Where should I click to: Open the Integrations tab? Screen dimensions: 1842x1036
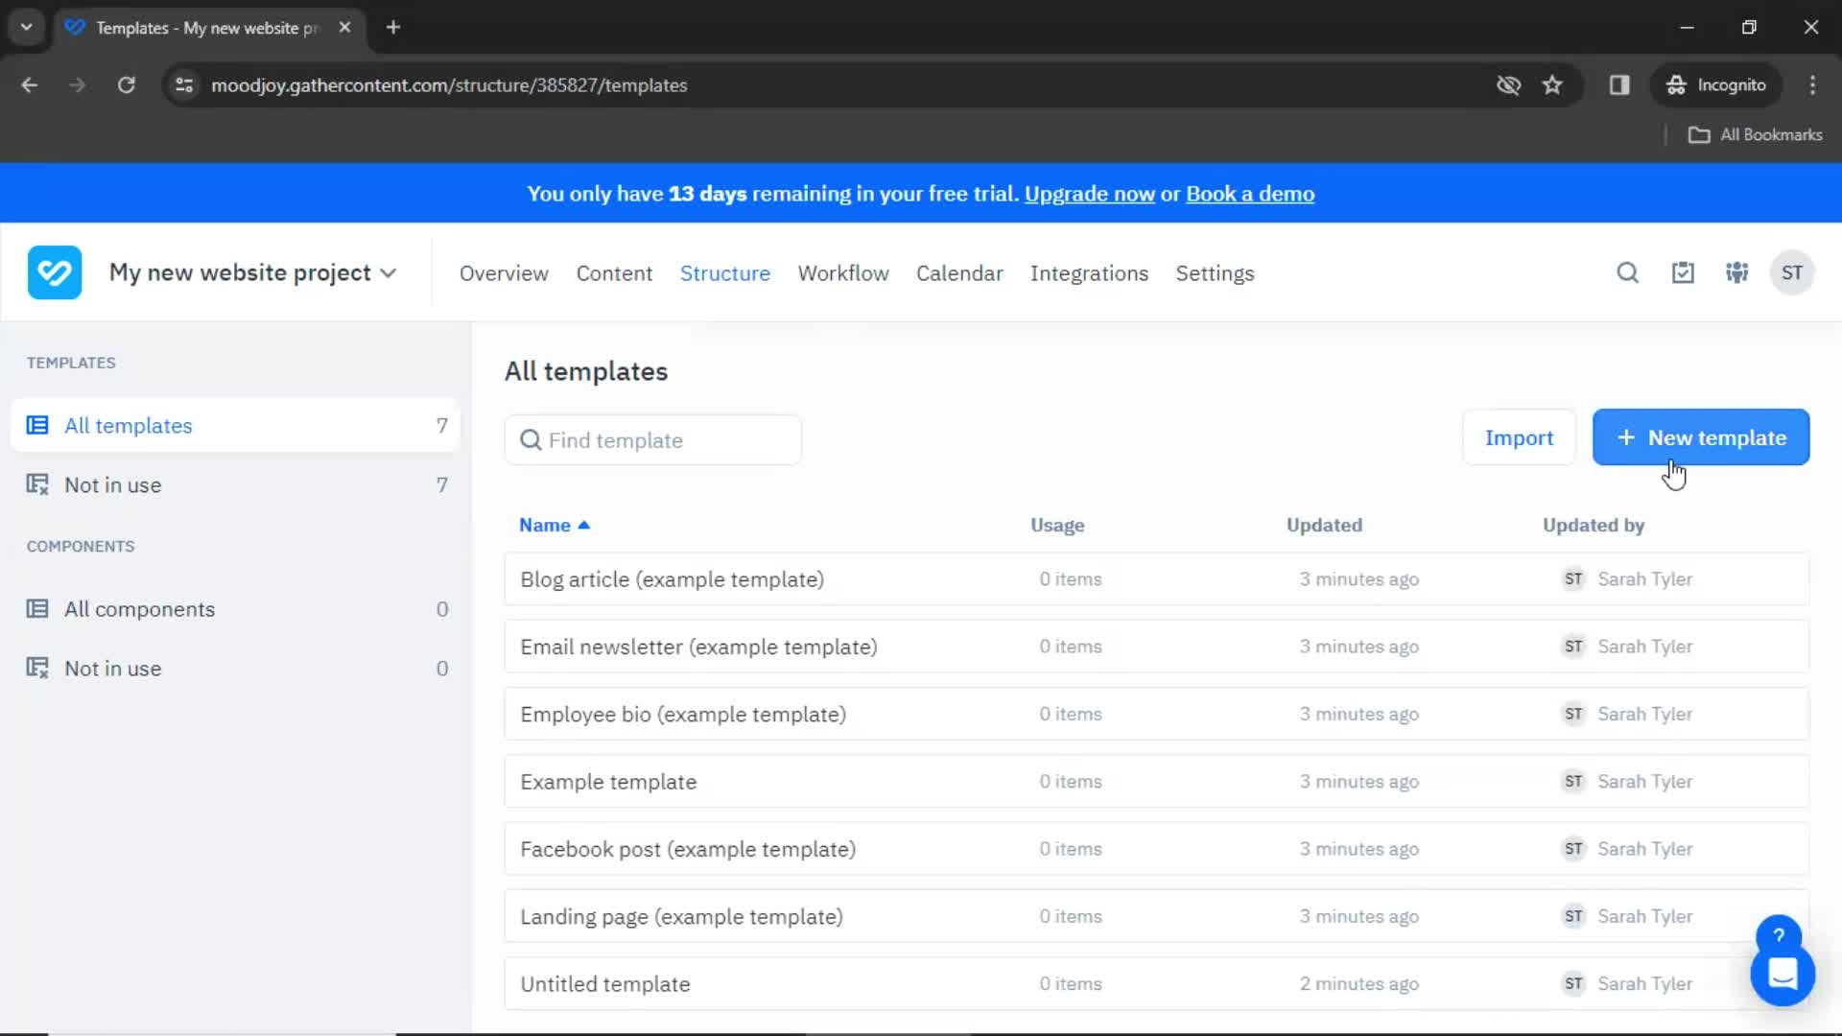click(x=1089, y=273)
